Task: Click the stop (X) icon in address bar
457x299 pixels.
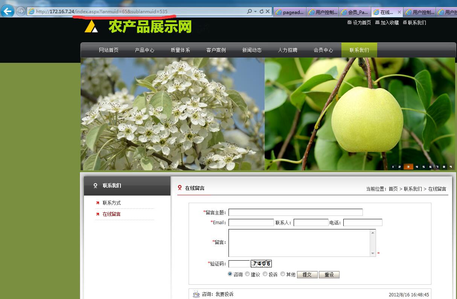Action: tap(268, 12)
